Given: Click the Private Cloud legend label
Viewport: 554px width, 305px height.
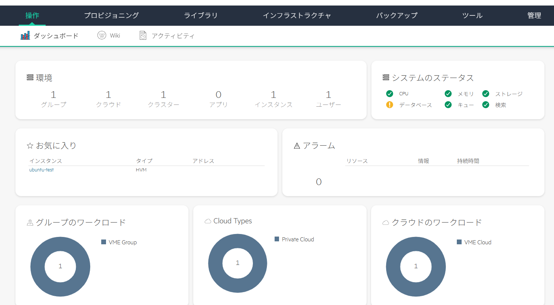Looking at the screenshot, I should [x=298, y=239].
